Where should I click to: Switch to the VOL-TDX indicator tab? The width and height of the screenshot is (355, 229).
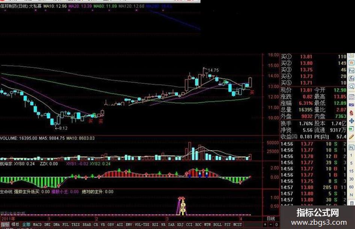coord(142,224)
